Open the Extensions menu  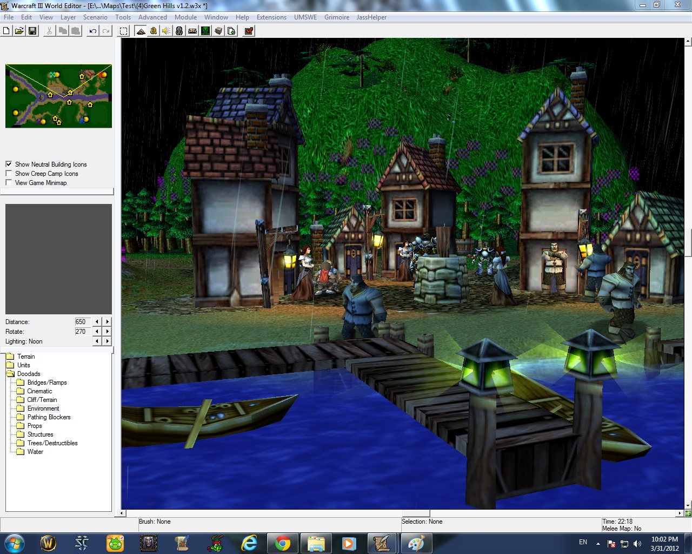coord(271,17)
